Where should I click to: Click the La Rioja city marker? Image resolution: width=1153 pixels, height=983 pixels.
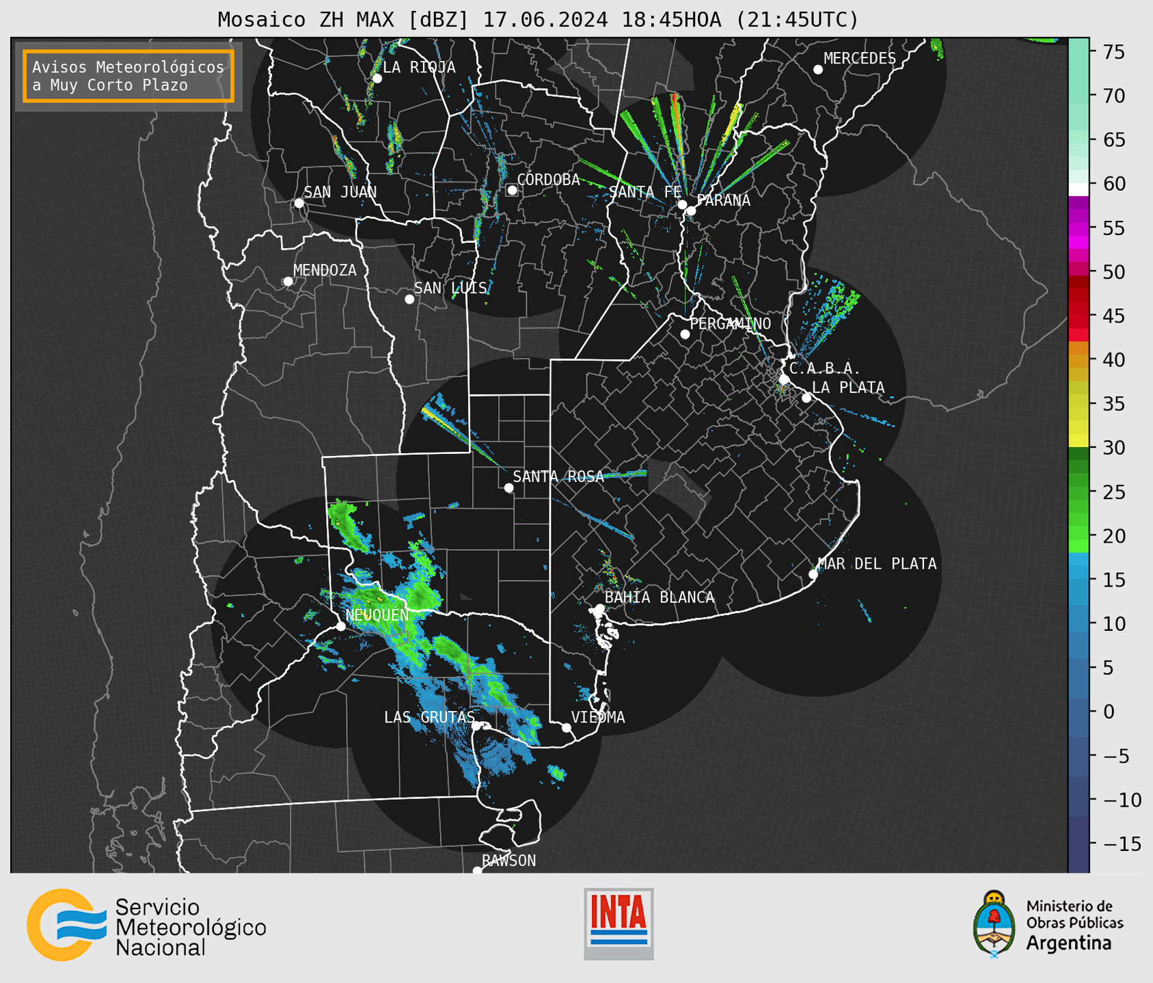377,79
